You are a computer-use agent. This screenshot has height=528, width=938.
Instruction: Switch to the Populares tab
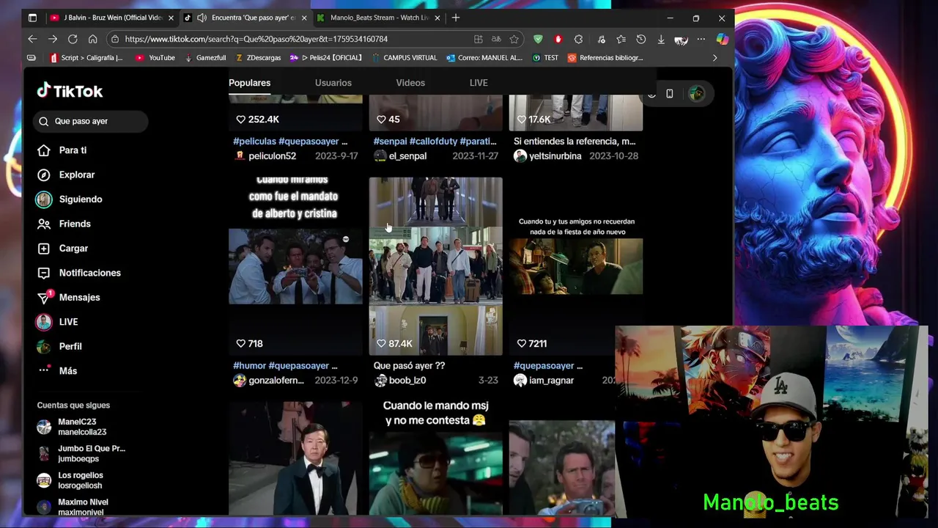(249, 83)
